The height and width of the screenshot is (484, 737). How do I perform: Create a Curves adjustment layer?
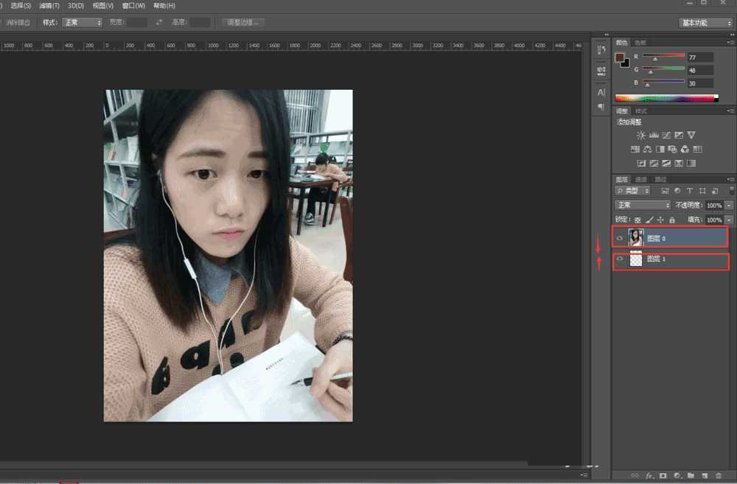coord(666,134)
